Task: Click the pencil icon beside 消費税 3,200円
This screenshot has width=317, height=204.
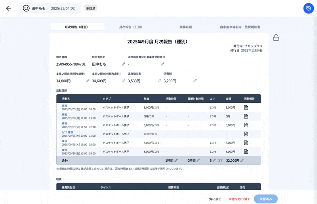Action: [195, 81]
